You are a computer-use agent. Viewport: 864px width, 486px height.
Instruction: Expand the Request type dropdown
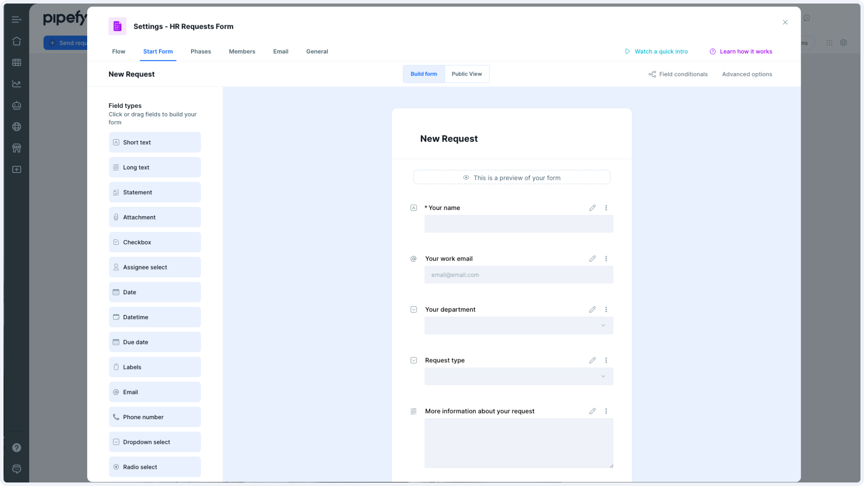coord(518,376)
